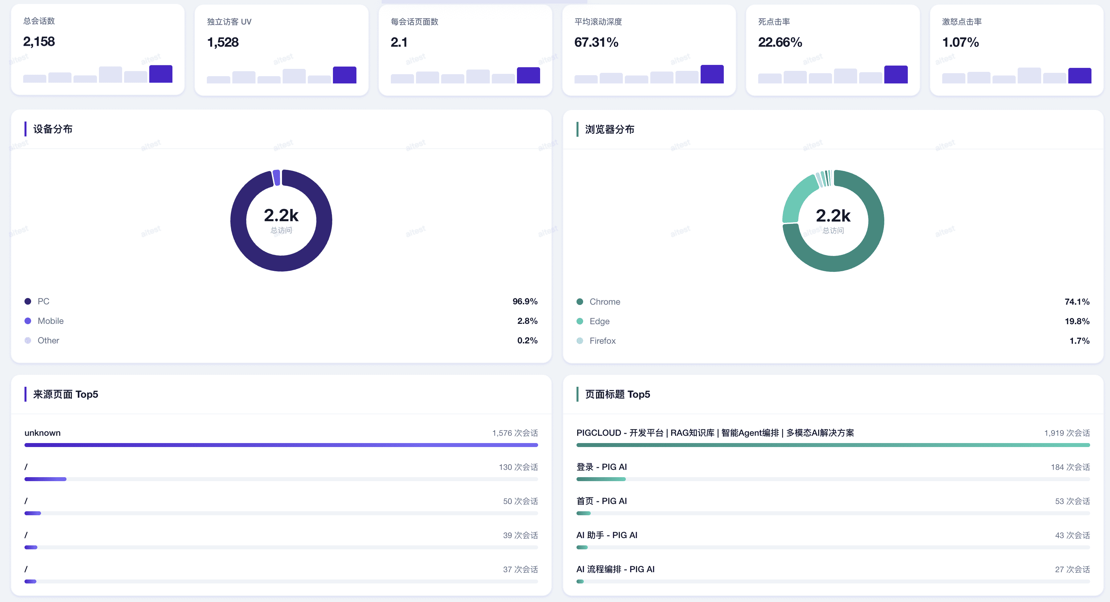This screenshot has width=1110, height=602.
Task: Toggle the Other device legend dot
Action: 28,340
